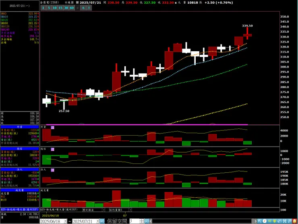
Task: Switch to the 30-minute timeframe
Action: pos(66,8)
